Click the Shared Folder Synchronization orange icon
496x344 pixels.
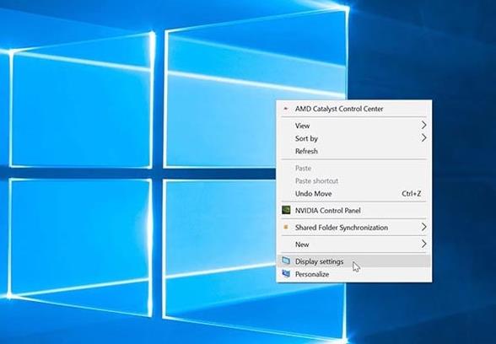coord(286,227)
